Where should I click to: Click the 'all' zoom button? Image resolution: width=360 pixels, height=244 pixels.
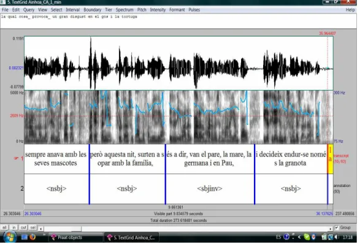pos(4,227)
